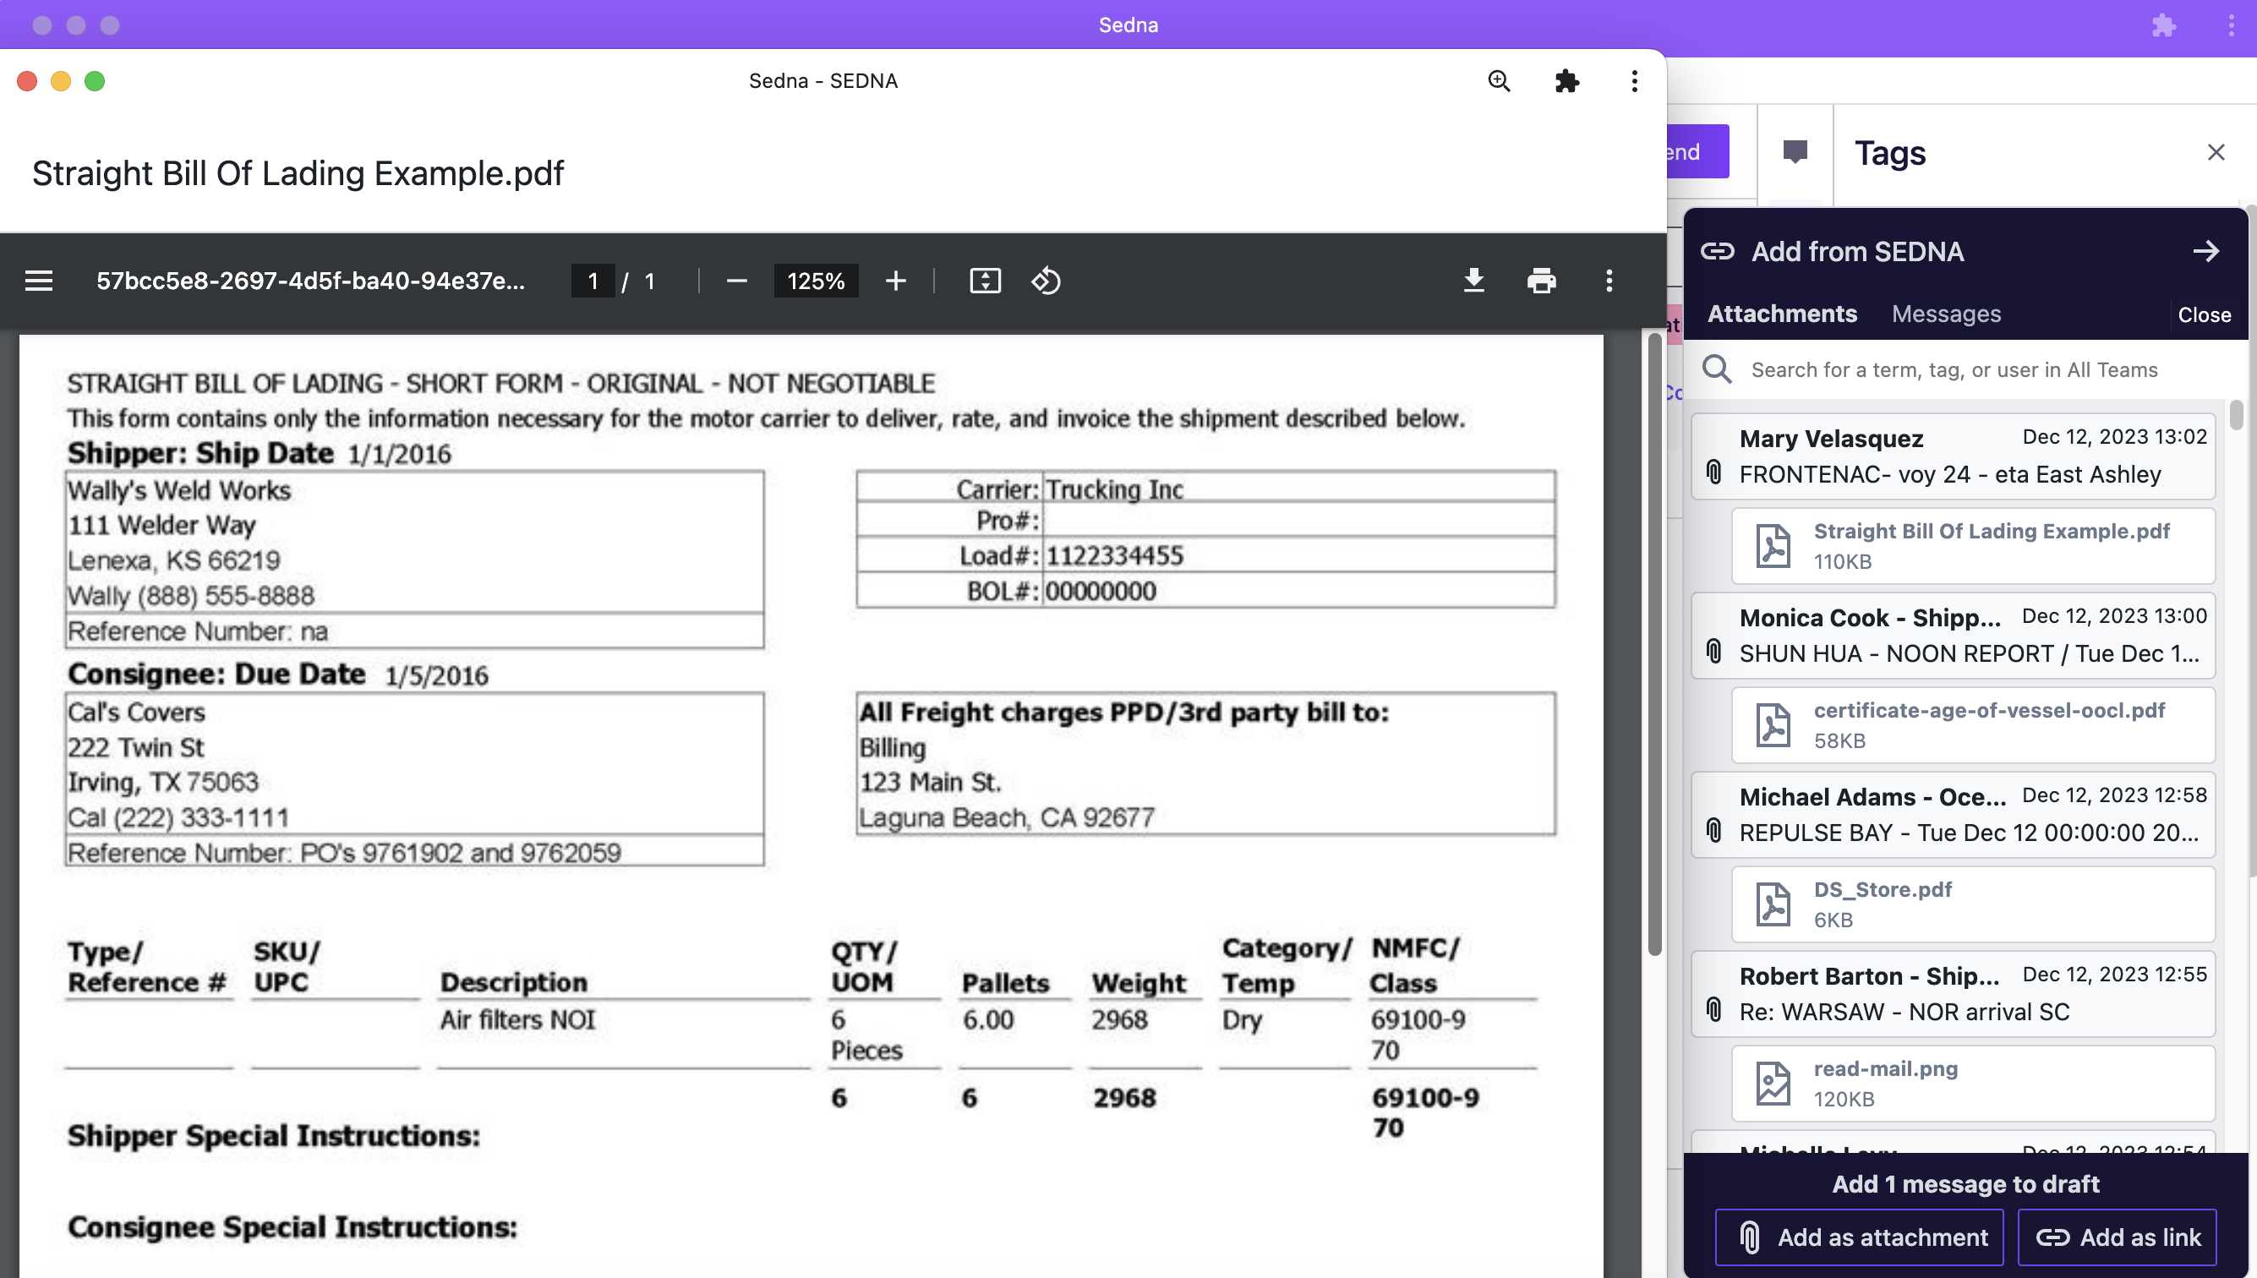Zoom out the PDF with minus button
The height and width of the screenshot is (1278, 2257).
(x=736, y=281)
